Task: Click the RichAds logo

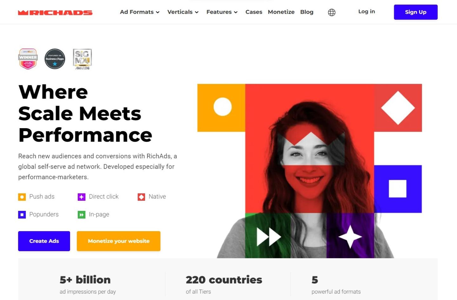Action: pyautogui.click(x=55, y=13)
